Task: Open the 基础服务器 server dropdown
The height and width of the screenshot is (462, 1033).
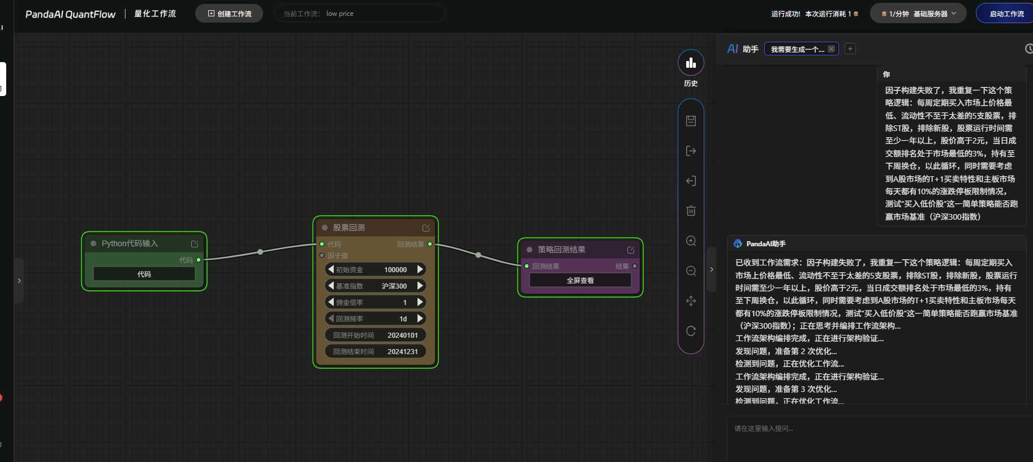Action: 919,14
